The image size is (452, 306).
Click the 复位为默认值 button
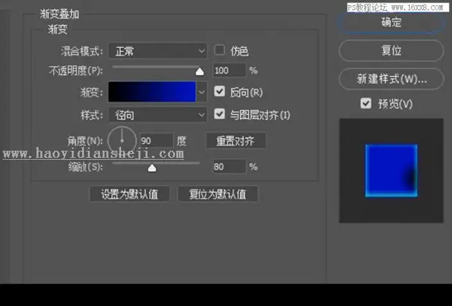tap(217, 194)
